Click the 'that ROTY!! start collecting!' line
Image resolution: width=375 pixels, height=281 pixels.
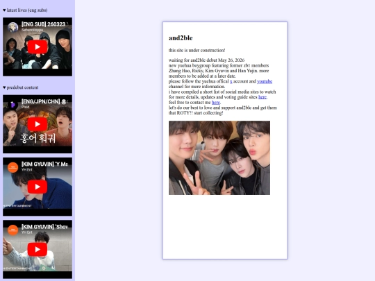click(x=196, y=113)
